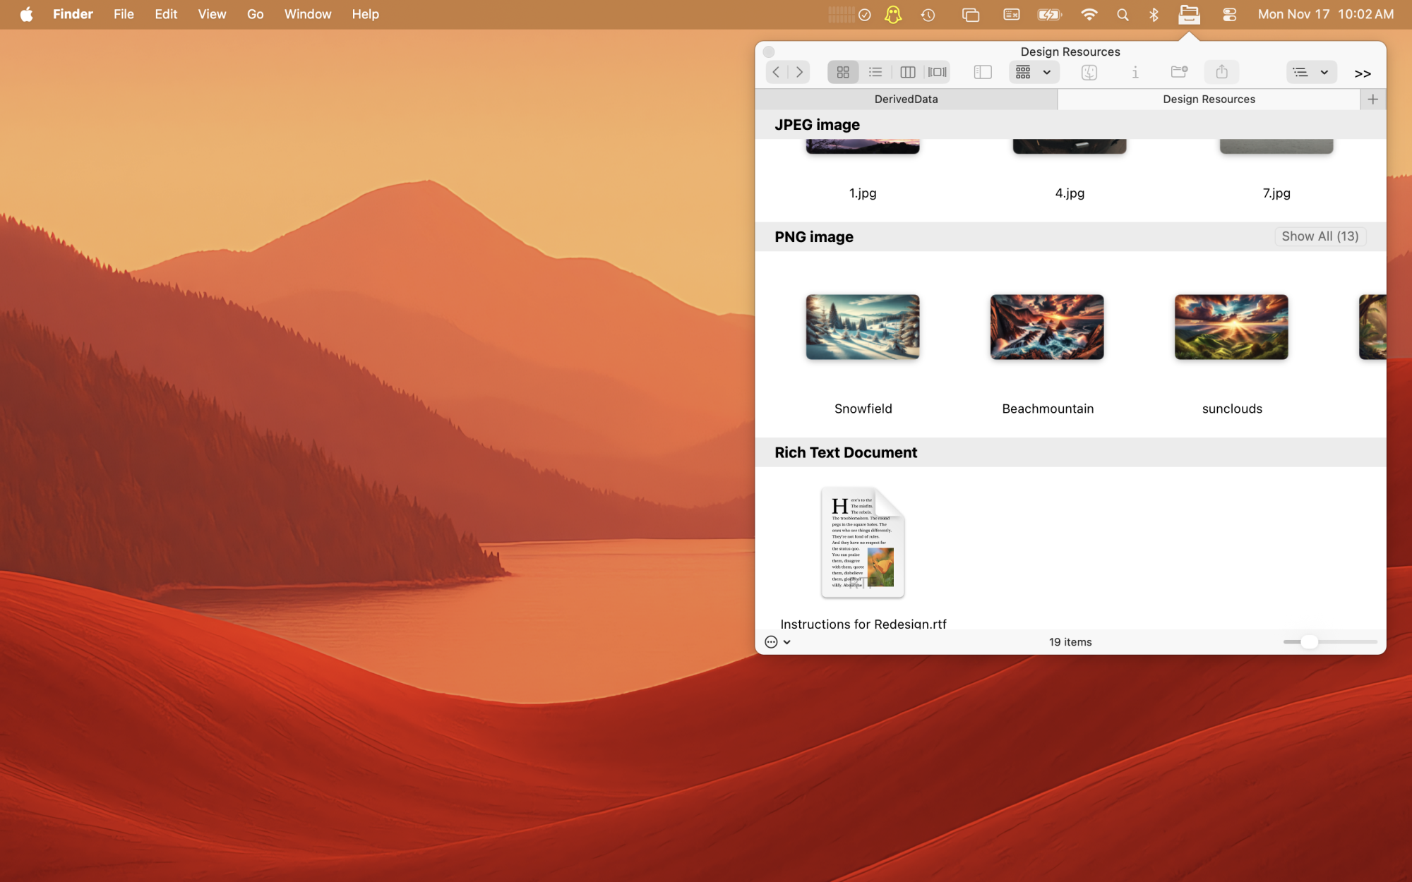The width and height of the screenshot is (1412, 882).
Task: Adjust the icon size slider
Action: (1311, 641)
